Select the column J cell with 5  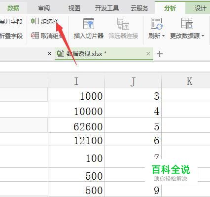coord(133,125)
